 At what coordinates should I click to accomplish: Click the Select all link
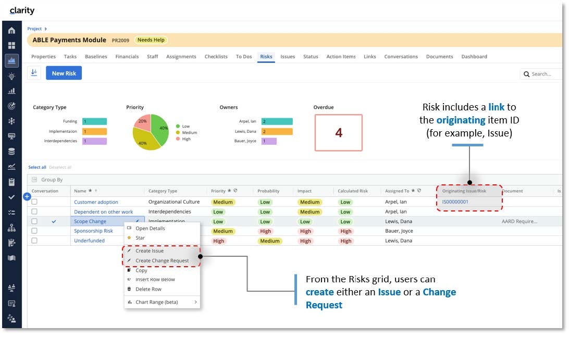[x=37, y=167]
